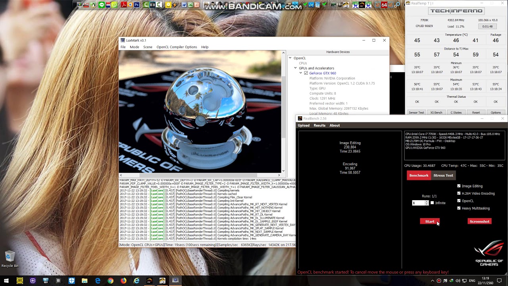This screenshot has height=286, width=508.
Task: Open the Upload menu in RealBench
Action: pos(304,125)
